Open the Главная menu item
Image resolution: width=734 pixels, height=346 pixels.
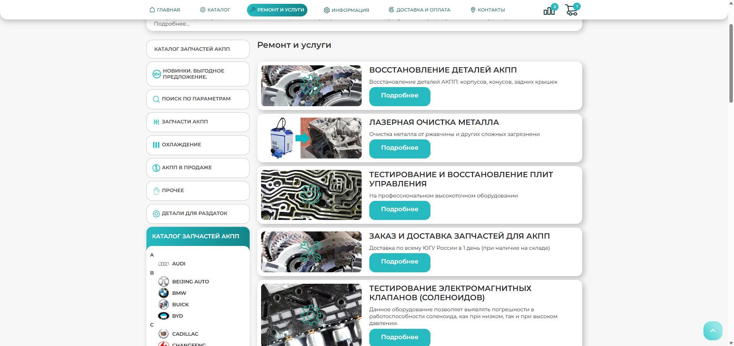[x=165, y=10]
